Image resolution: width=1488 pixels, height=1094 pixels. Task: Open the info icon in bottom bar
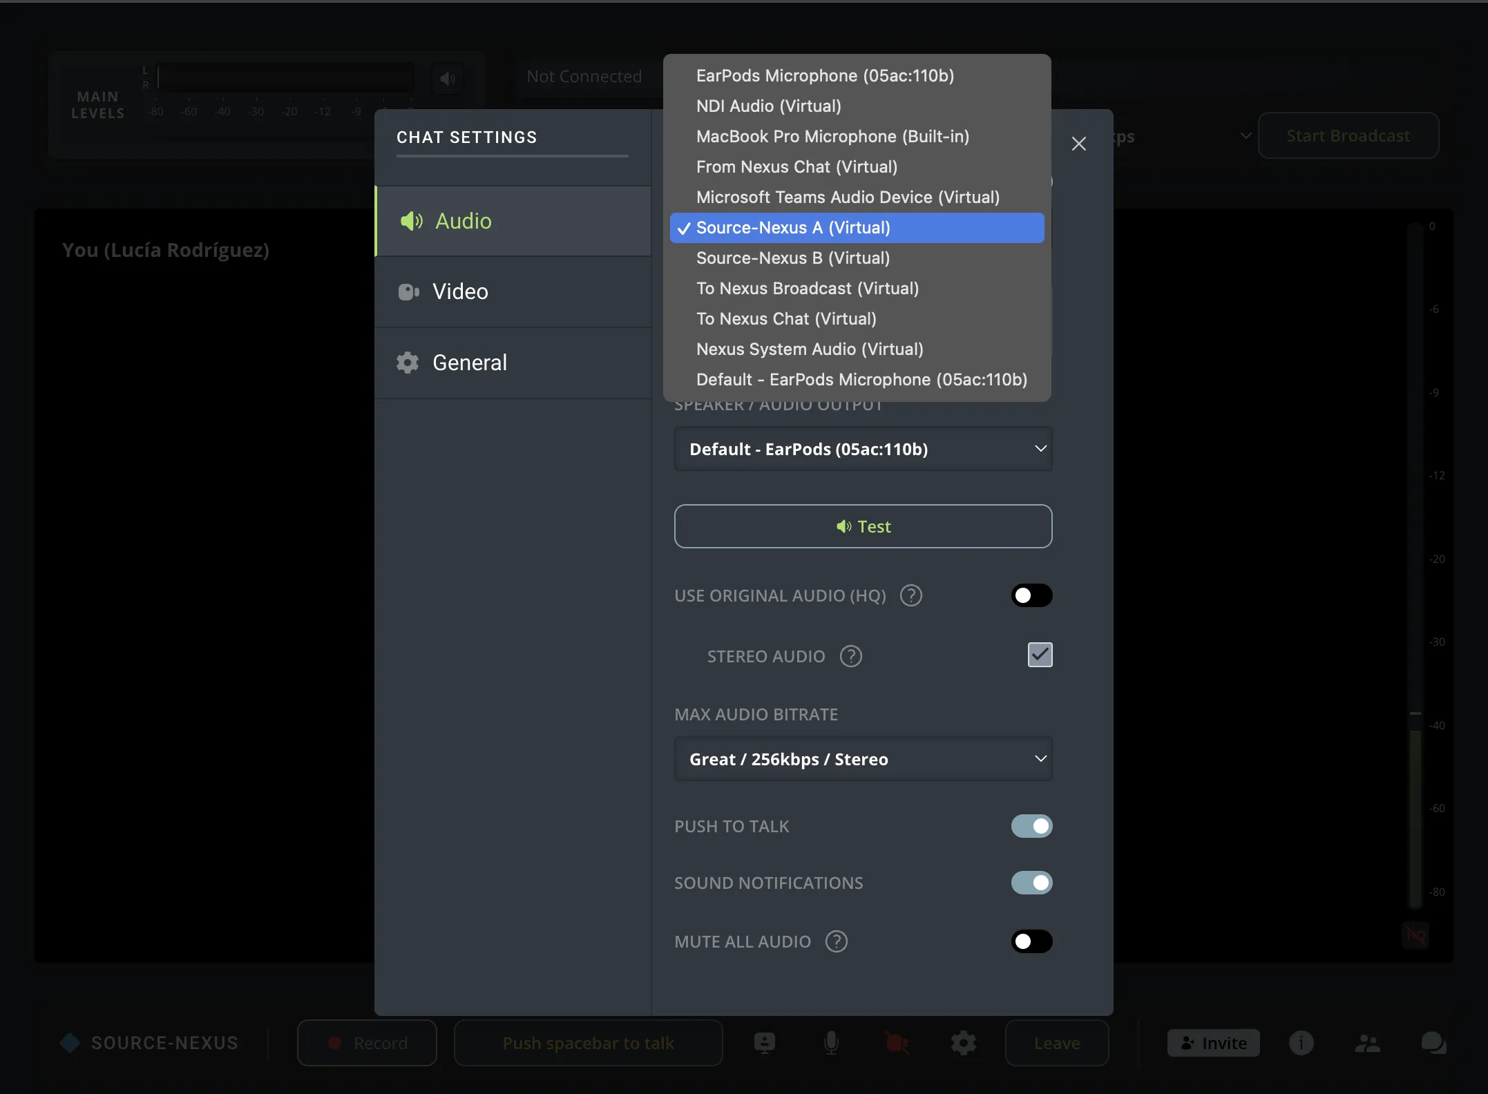click(x=1301, y=1043)
